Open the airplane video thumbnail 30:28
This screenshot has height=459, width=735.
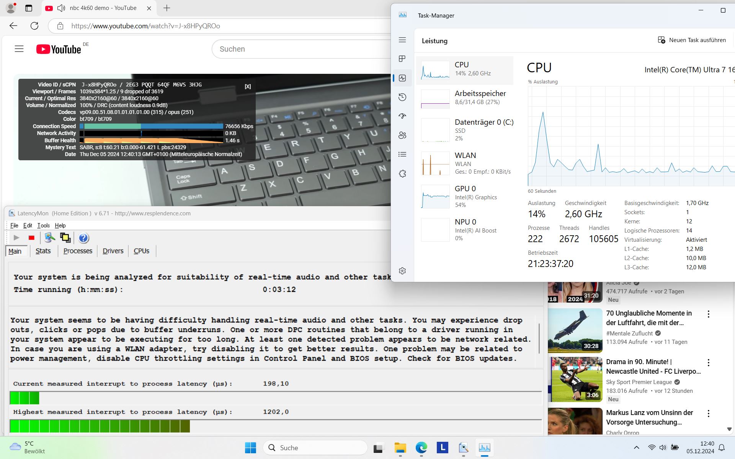[x=575, y=330]
